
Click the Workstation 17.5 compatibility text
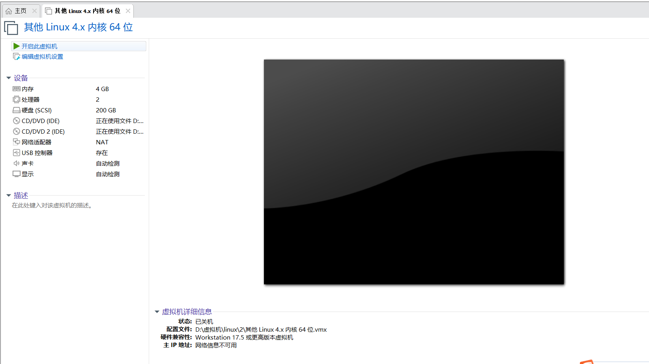[244, 338]
